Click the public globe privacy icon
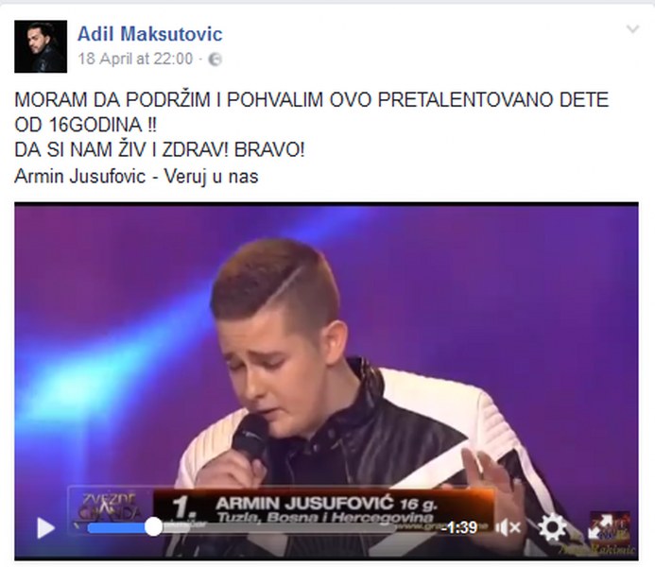 pyautogui.click(x=215, y=60)
